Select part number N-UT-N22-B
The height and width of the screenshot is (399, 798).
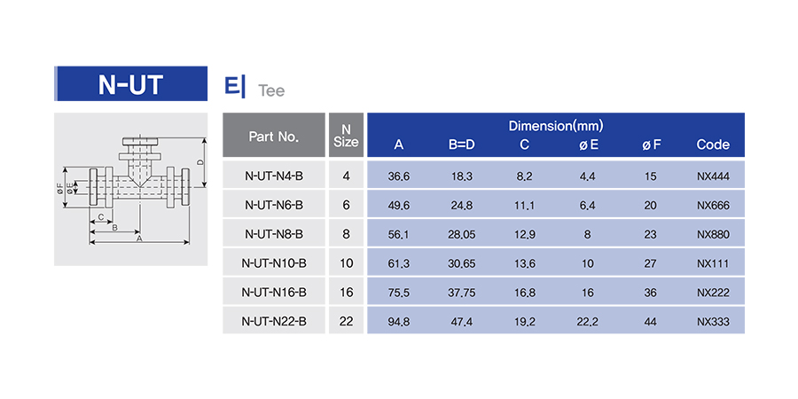(x=274, y=321)
